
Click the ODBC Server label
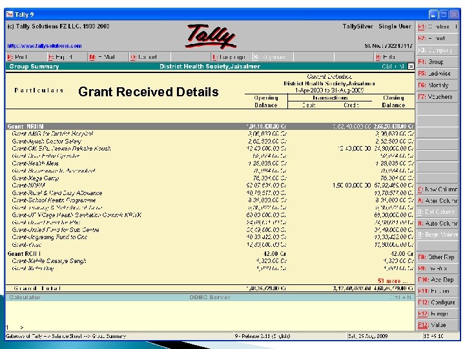[x=210, y=297]
